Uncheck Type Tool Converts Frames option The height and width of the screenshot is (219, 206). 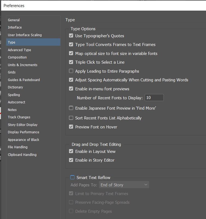(x=71, y=44)
